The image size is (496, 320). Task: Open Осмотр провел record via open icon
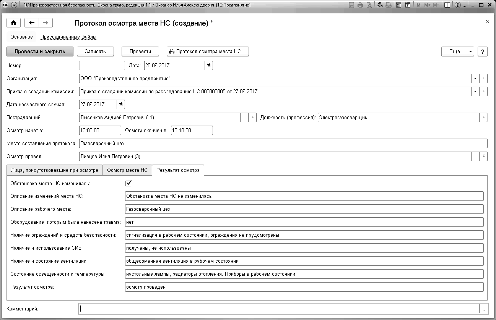[x=483, y=156]
